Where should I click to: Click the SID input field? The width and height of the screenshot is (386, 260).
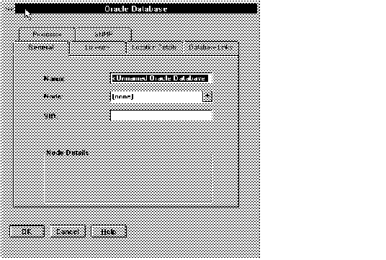(x=161, y=116)
